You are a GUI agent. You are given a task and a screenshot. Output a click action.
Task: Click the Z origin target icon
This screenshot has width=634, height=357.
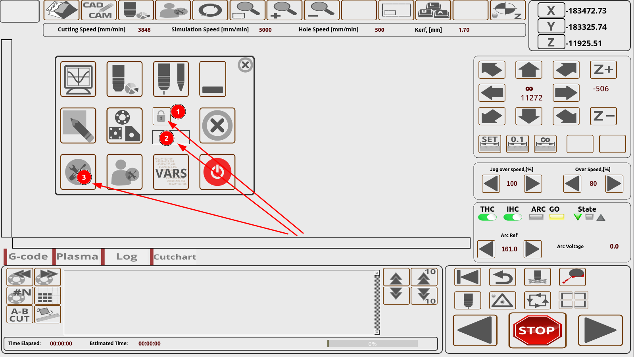[x=507, y=10]
